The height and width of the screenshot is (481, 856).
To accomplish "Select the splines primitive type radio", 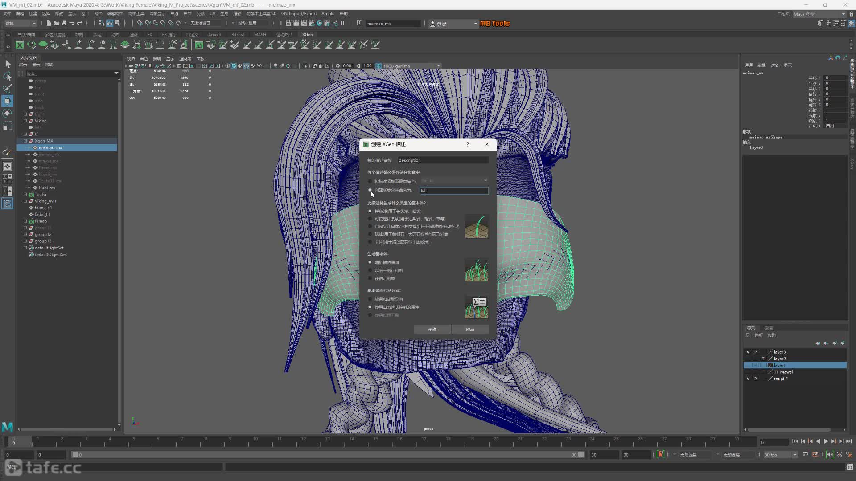I will coord(370,211).
